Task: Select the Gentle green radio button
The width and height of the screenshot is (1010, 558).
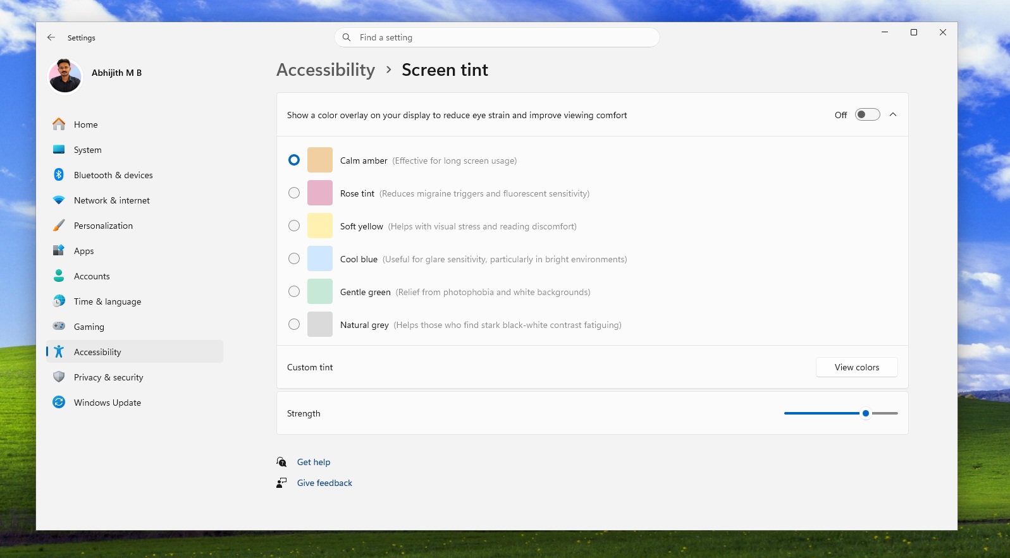Action: click(294, 291)
